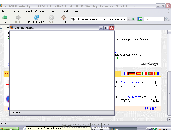This screenshot has width=173, height=130.
Task: Click the search magnifier button
Action: pyautogui.click(x=167, y=19)
